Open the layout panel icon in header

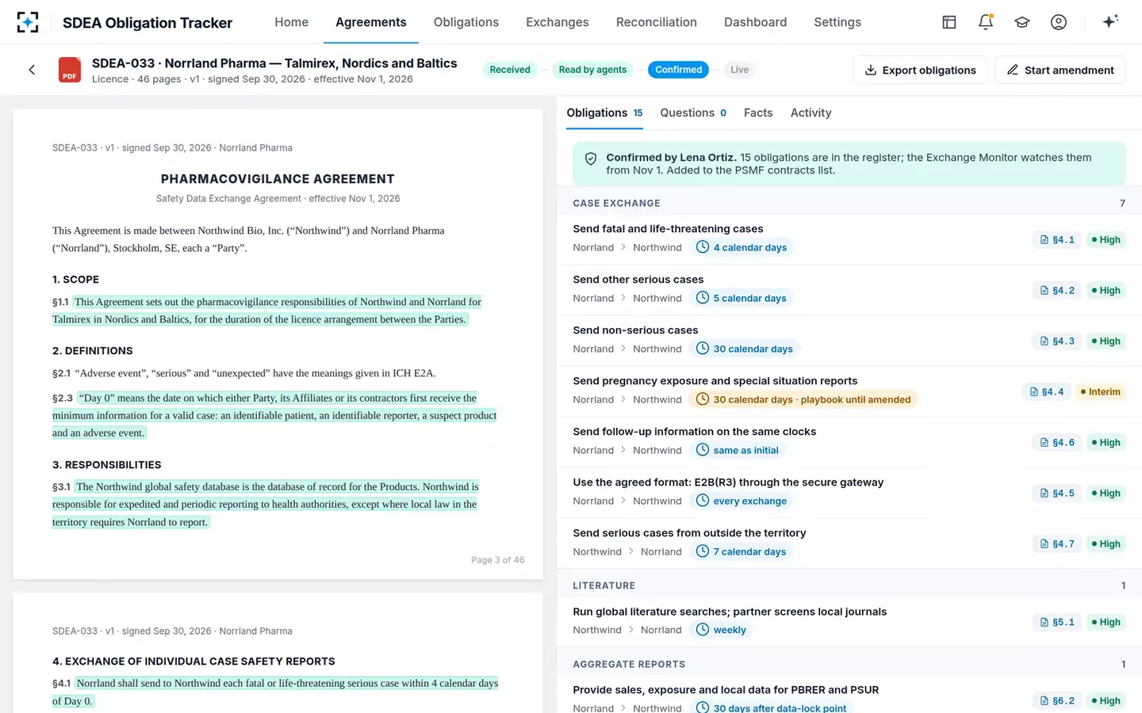[x=949, y=22]
